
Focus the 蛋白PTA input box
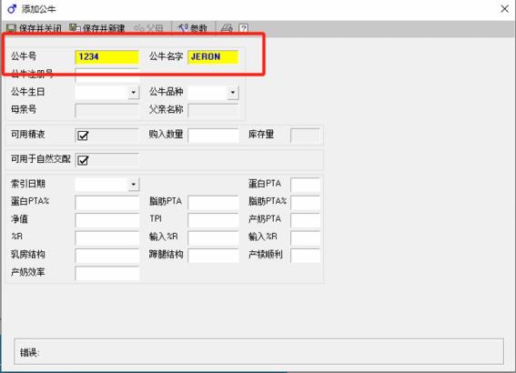[306, 185]
